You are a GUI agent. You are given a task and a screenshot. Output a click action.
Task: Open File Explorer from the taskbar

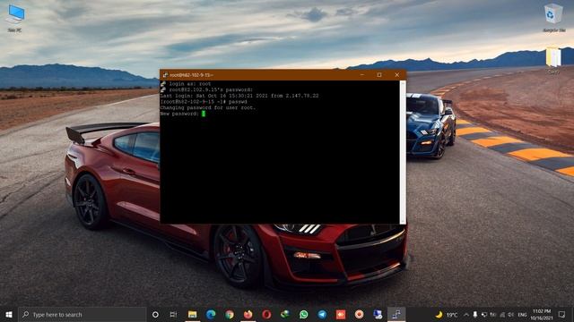[x=192, y=314]
